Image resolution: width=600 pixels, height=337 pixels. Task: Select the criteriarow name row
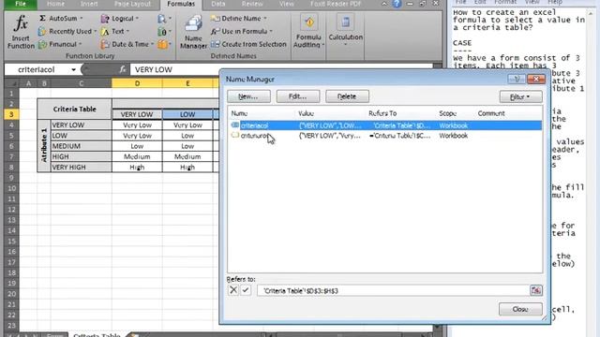(385, 136)
